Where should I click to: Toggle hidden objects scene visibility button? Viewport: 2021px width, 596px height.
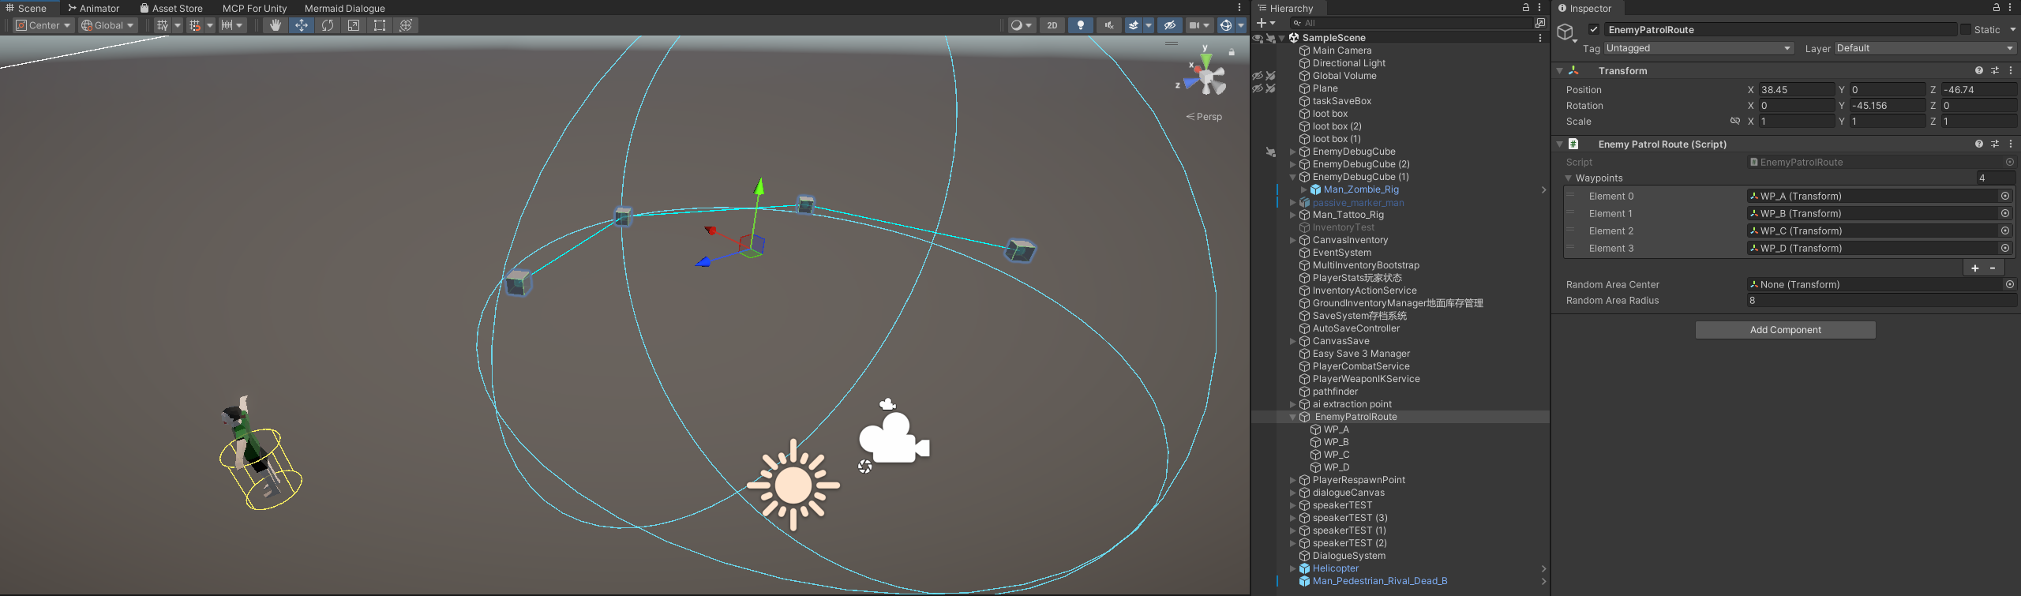(1169, 25)
